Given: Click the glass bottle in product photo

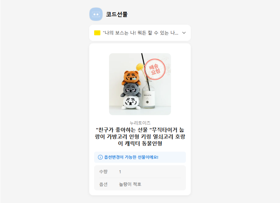Looking at the screenshot, I should [x=148, y=94].
